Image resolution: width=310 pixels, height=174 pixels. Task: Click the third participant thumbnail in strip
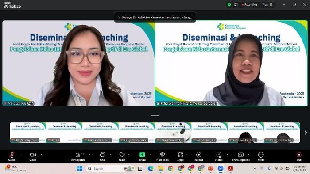tap(101, 132)
